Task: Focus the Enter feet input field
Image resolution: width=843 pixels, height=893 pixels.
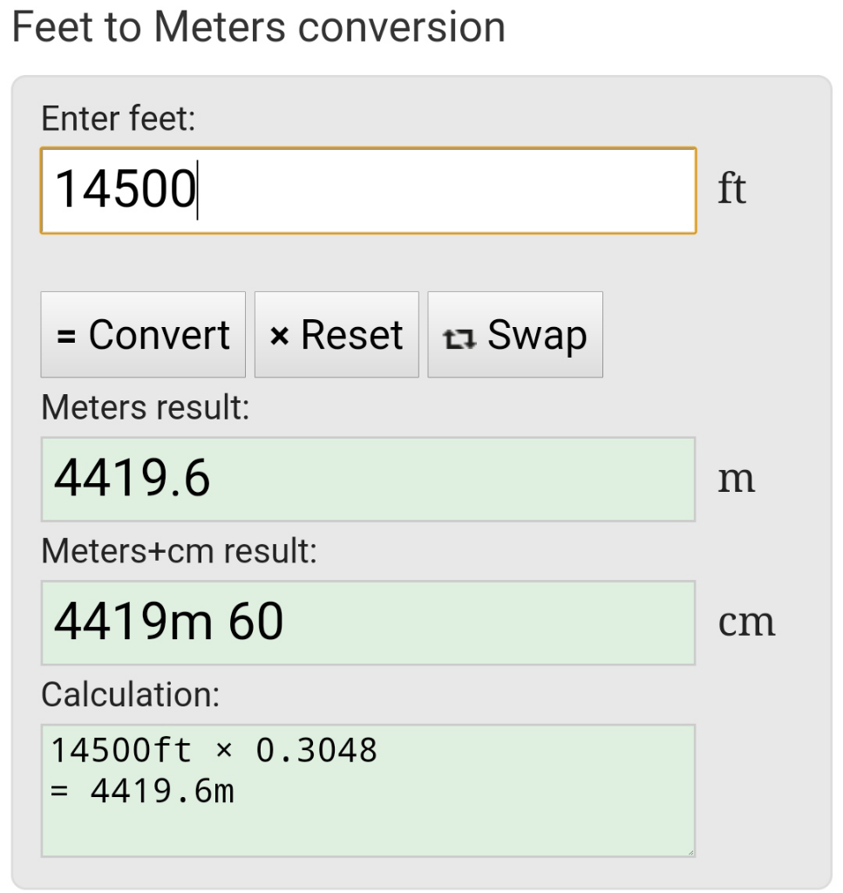Action: pos(368,190)
